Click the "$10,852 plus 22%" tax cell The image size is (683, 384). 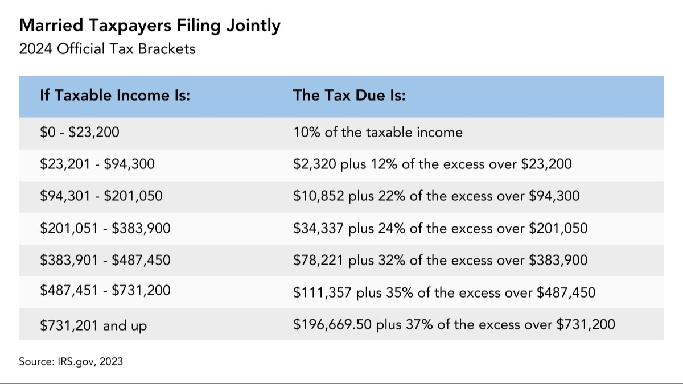[x=436, y=196]
